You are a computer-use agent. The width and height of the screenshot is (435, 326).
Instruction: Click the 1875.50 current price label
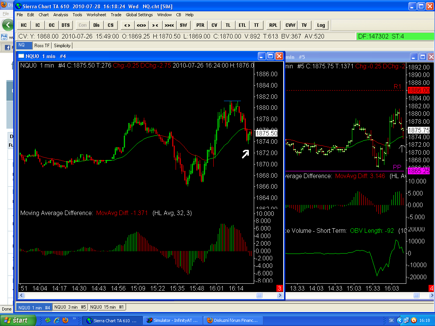point(267,133)
